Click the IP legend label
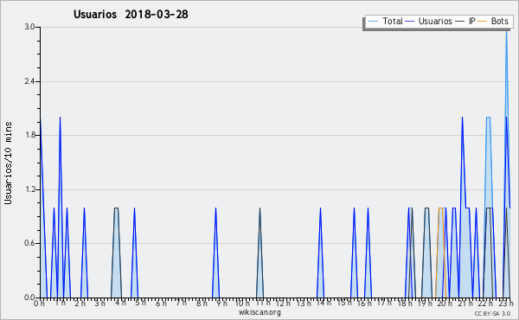 [472, 21]
